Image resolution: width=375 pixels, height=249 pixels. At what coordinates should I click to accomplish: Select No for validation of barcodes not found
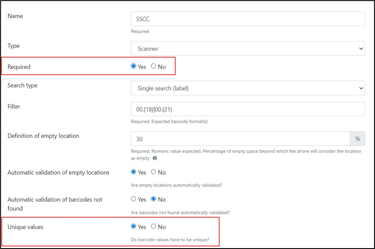(x=153, y=199)
